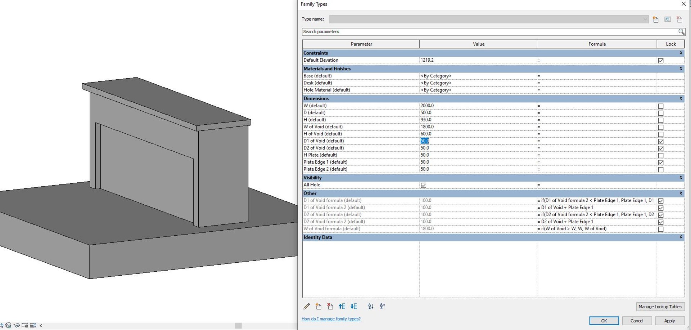
Task: Click the Edit Parameter pencil icon
Action: (307, 306)
